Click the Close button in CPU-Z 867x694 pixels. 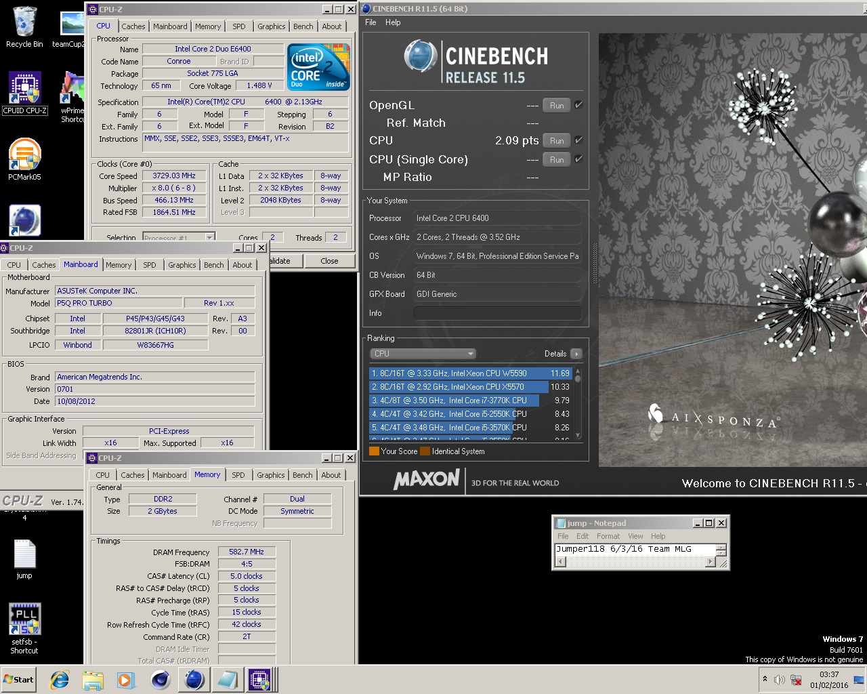[x=330, y=261]
